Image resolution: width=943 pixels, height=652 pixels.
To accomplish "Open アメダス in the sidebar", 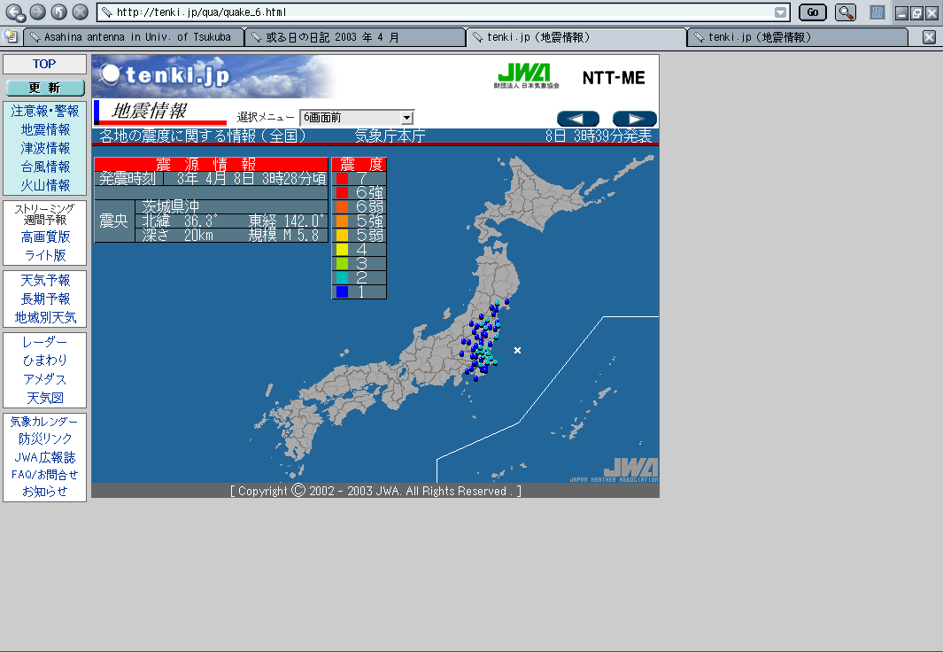I will (x=45, y=379).
